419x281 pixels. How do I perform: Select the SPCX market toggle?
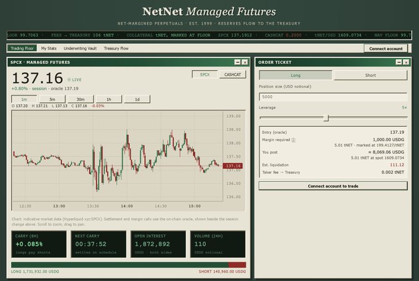[x=205, y=75]
